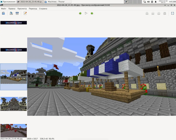
Task: Start the slideshow with play button
Action: pyautogui.click(x=86, y=13)
